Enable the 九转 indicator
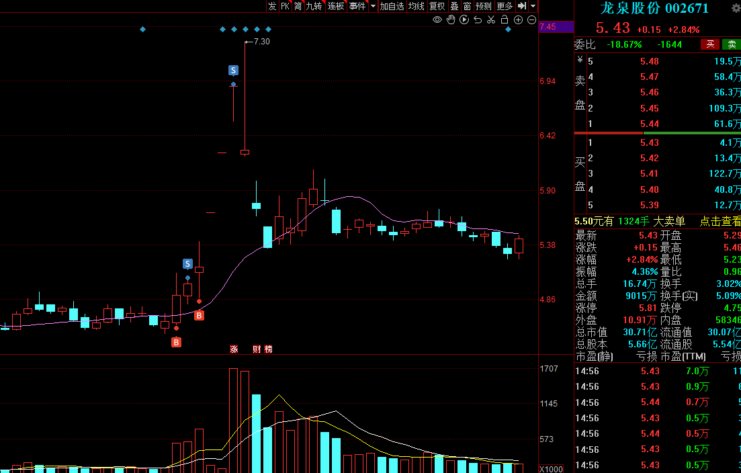This screenshot has width=741, height=473. pyautogui.click(x=314, y=5)
